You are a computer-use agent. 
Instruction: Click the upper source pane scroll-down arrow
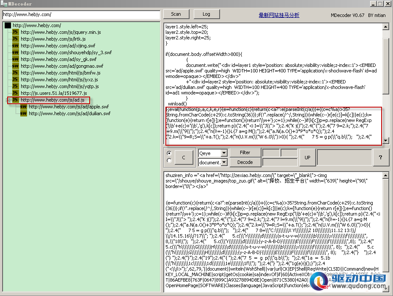(385, 141)
